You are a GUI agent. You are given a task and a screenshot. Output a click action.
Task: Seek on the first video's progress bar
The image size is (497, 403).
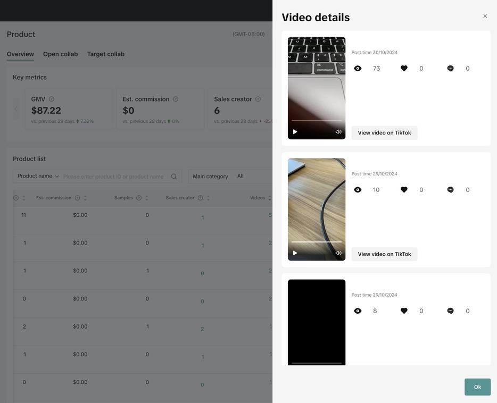(x=317, y=121)
